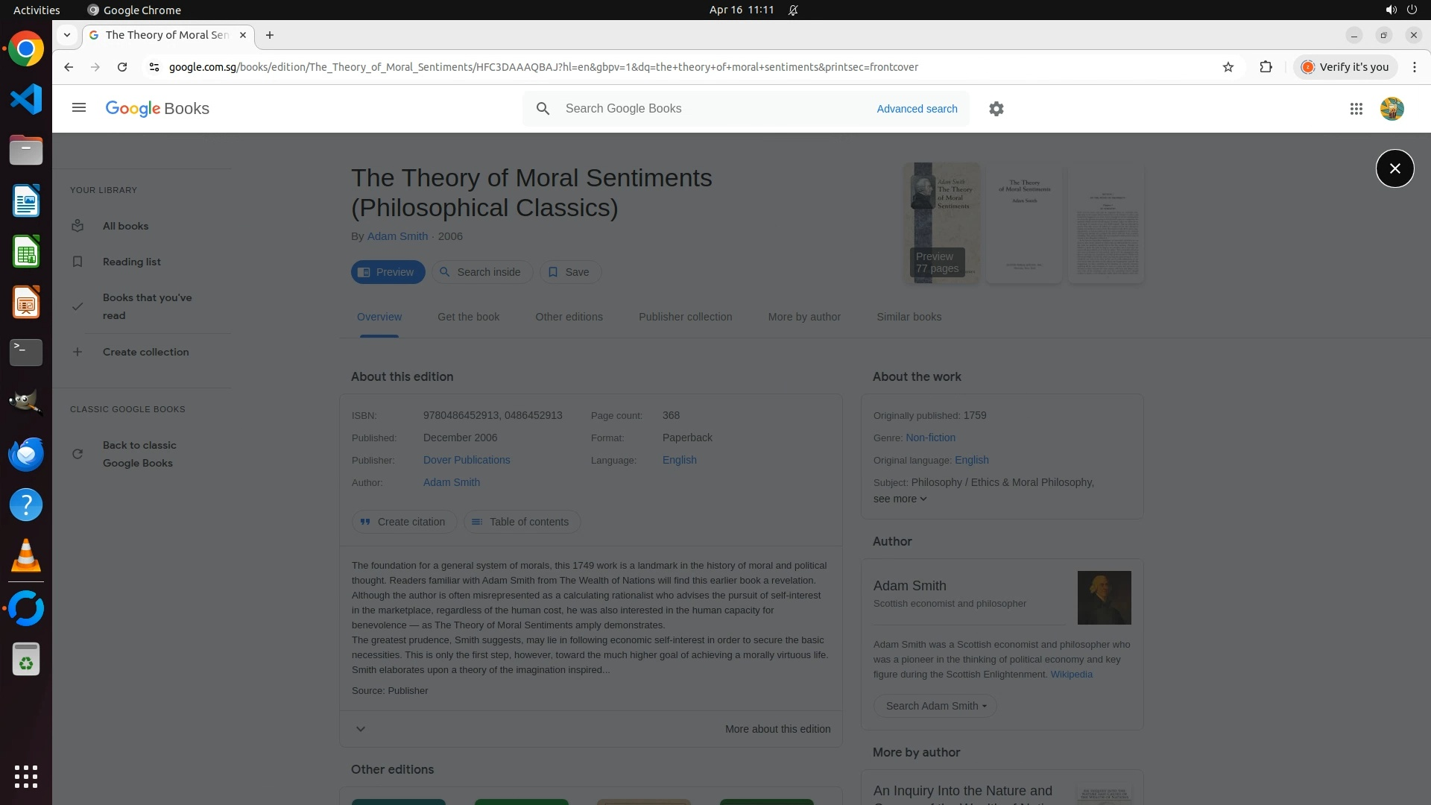Bookmark this page with star icon
This screenshot has height=805, width=1431.
pos(1228,67)
